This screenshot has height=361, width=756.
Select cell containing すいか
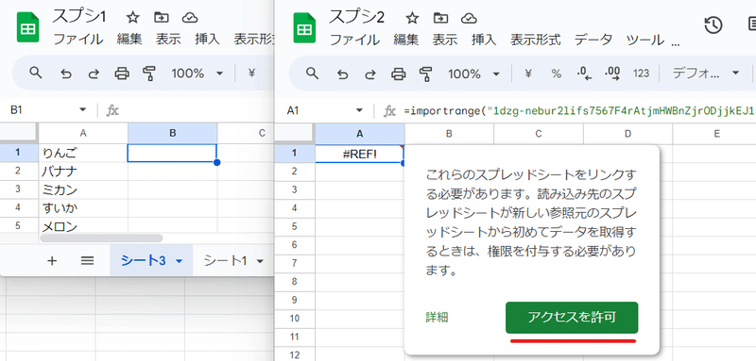[83, 207]
